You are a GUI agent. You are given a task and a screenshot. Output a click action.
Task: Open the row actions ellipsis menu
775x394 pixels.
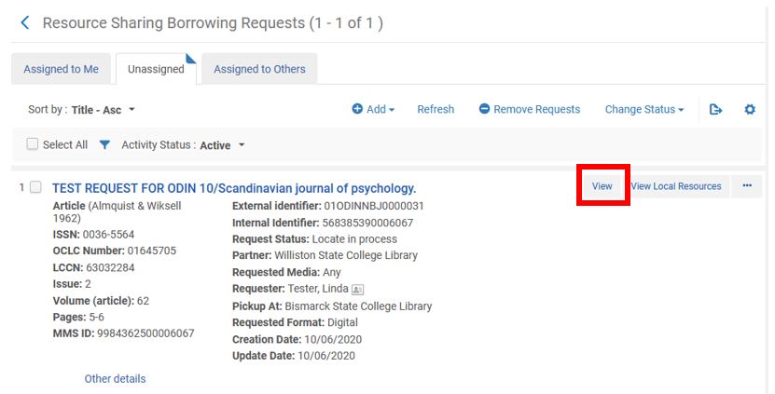pyautogui.click(x=747, y=186)
